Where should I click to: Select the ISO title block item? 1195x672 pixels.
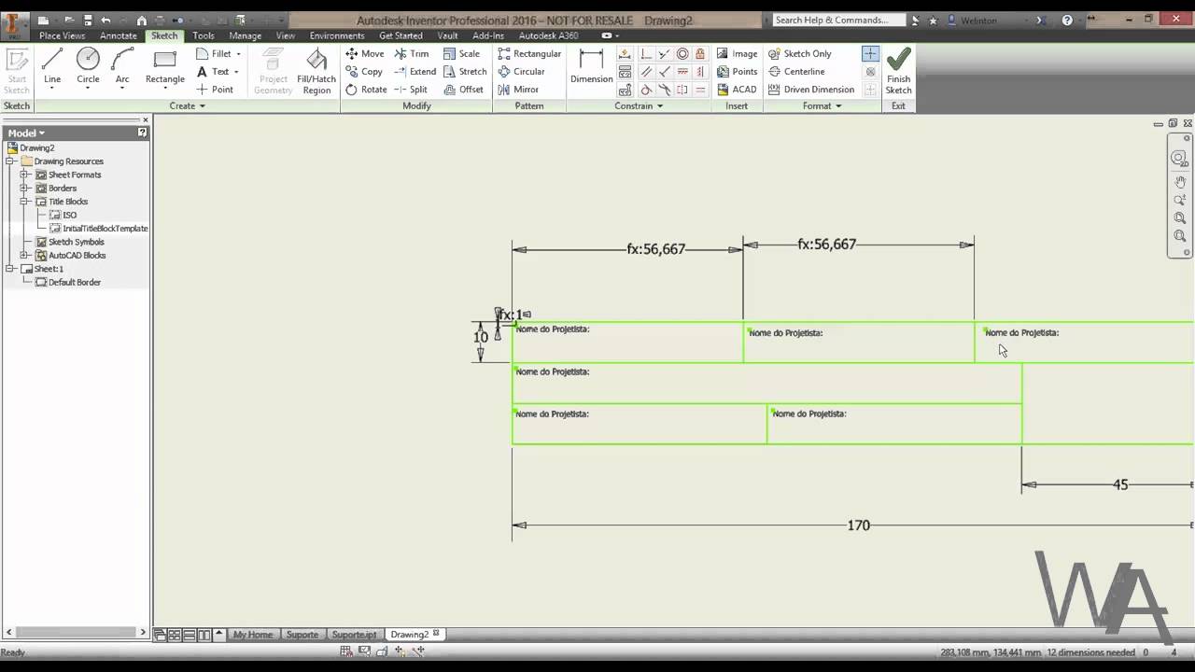coord(63,215)
